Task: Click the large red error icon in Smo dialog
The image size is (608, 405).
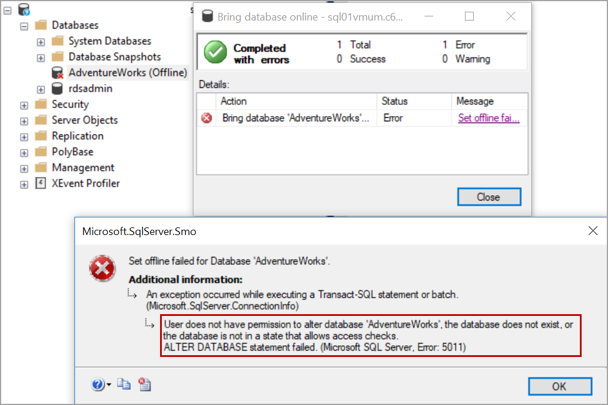Action: [103, 268]
